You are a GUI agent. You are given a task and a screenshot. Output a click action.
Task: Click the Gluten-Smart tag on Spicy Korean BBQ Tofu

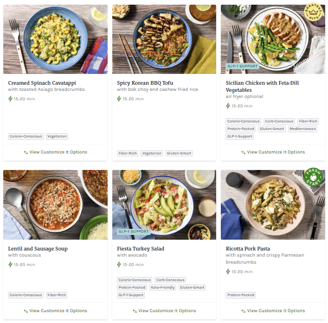click(179, 153)
